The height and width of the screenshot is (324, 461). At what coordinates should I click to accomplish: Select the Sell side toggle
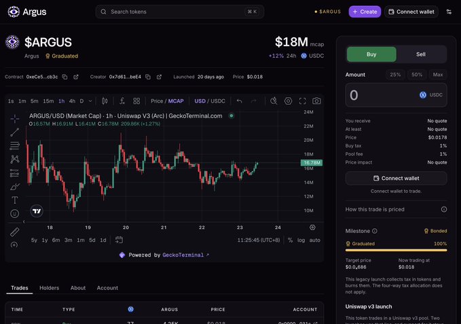click(x=421, y=54)
